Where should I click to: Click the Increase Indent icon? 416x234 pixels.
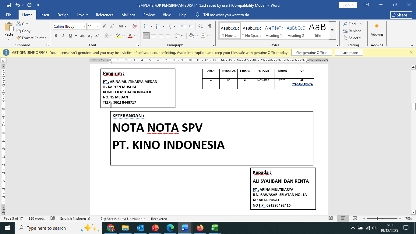pos(191,26)
